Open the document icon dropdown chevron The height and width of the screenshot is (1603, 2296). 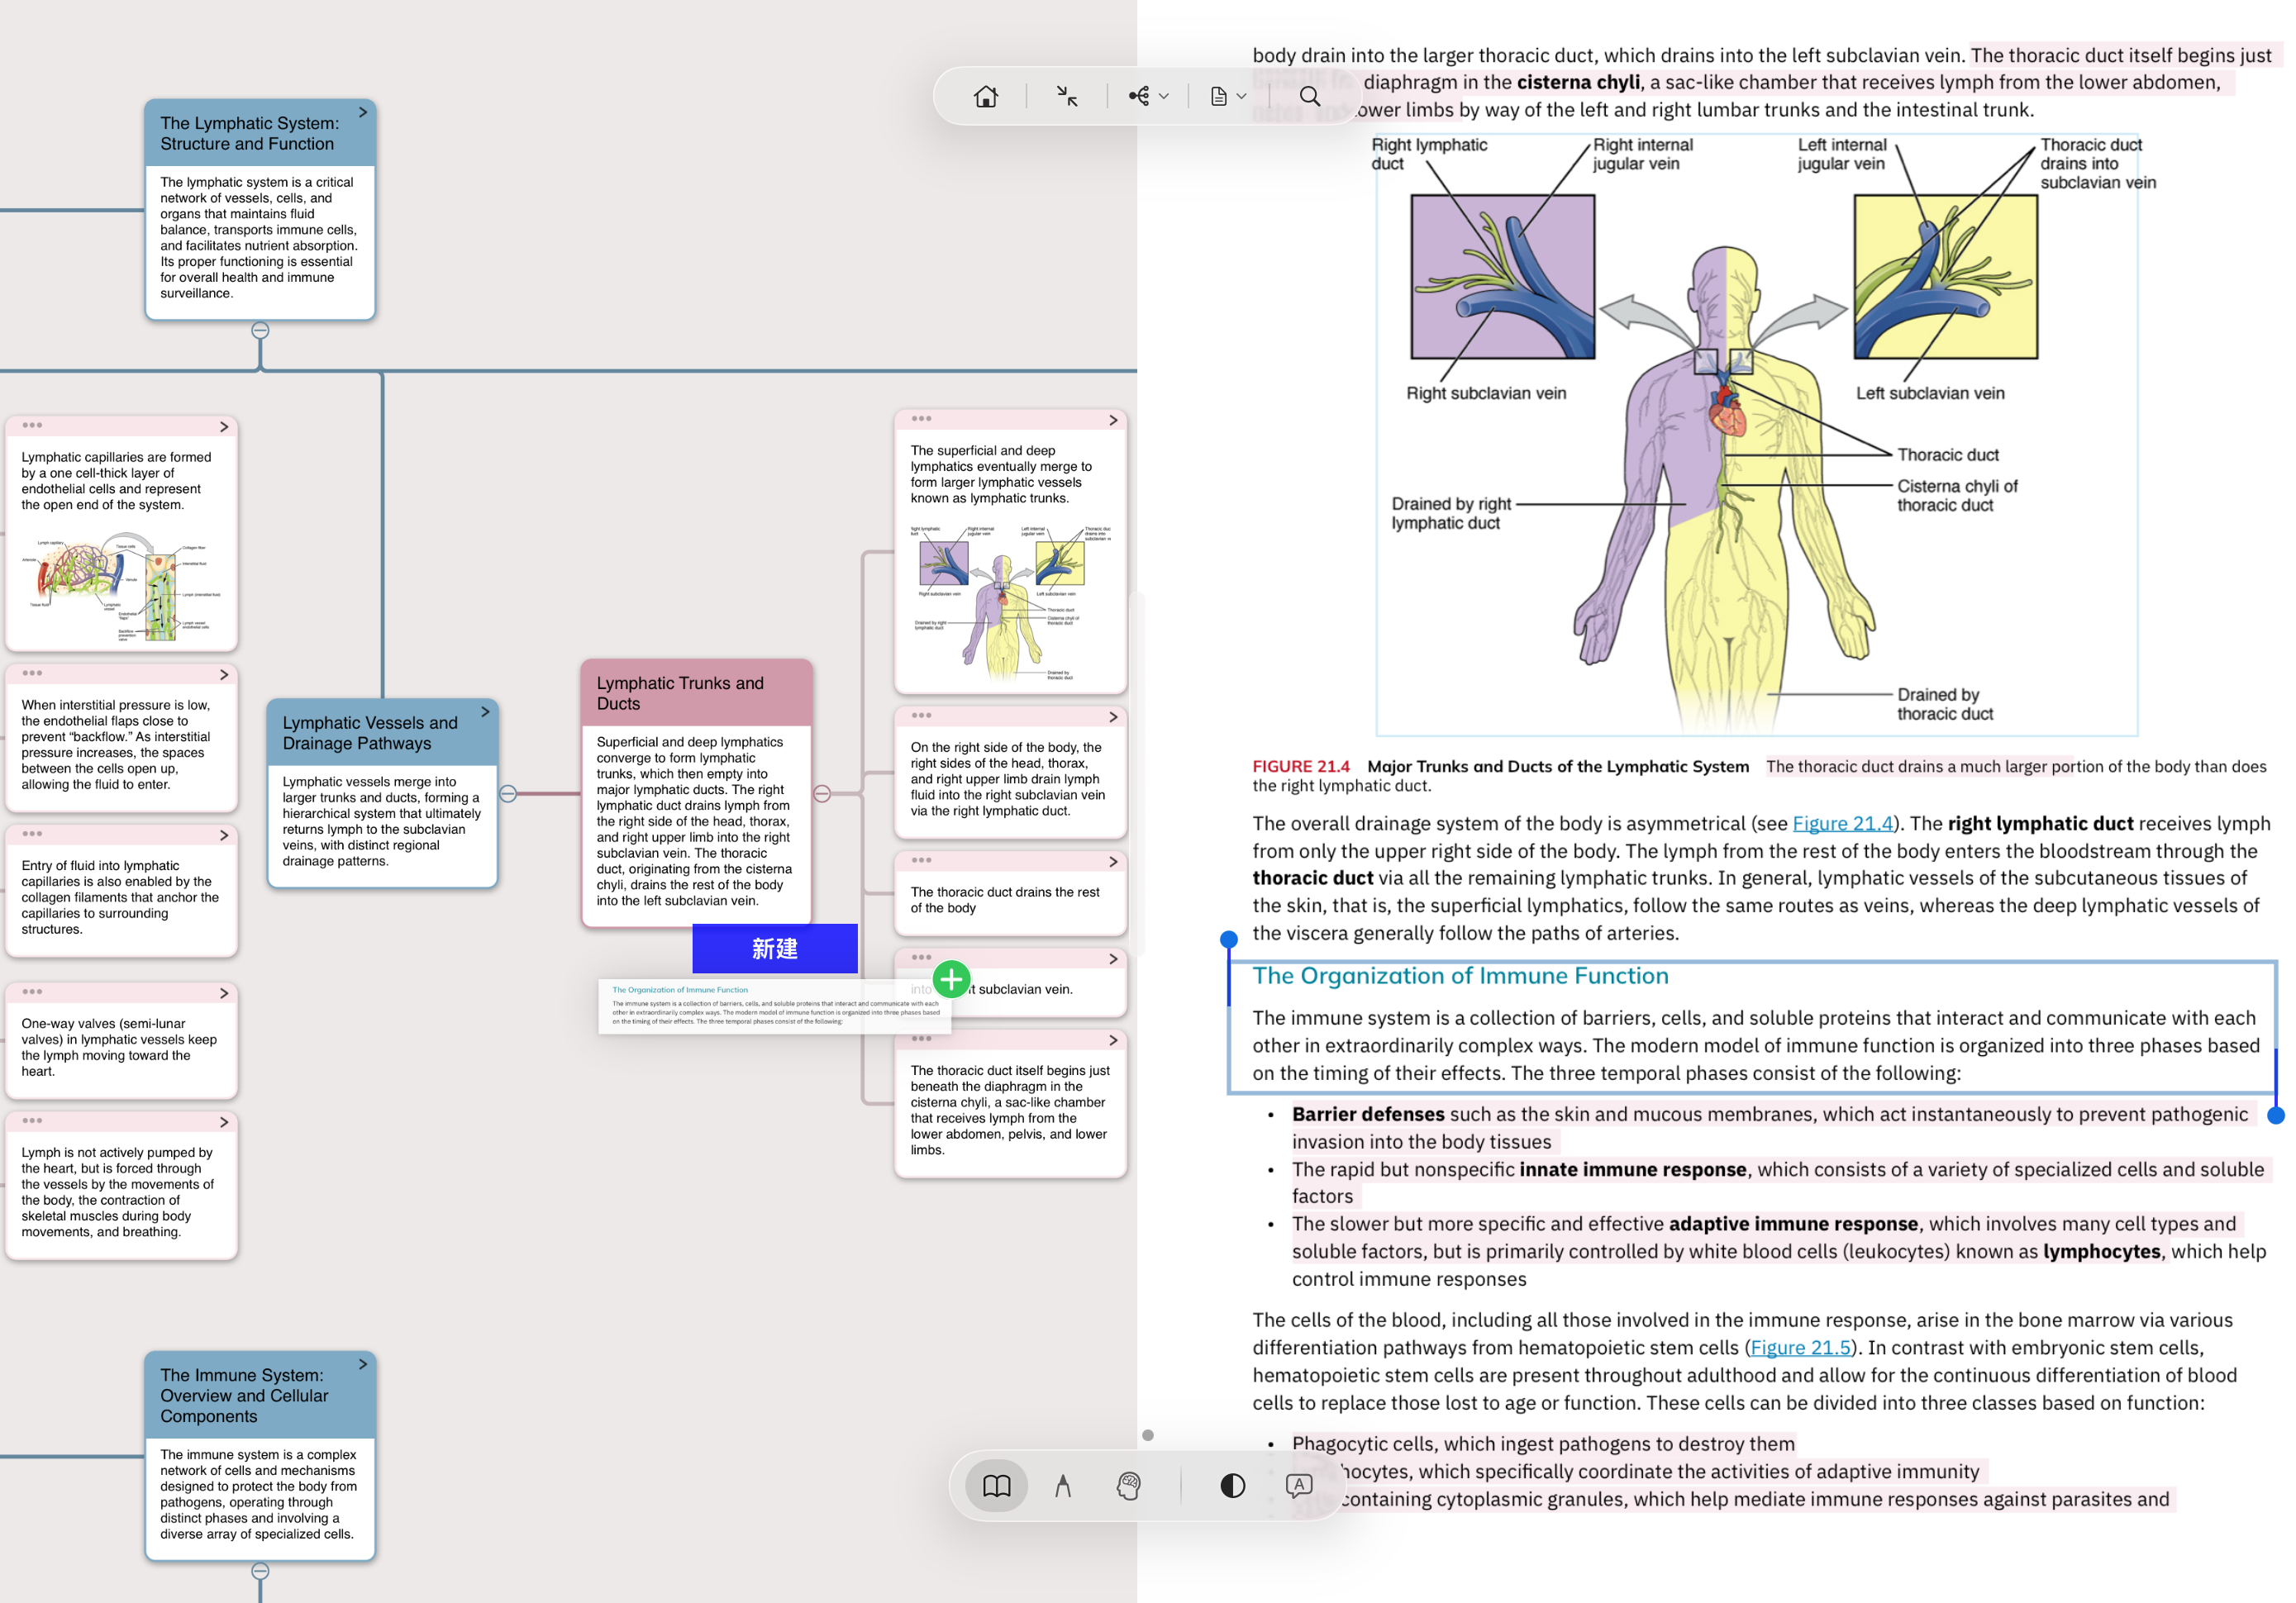[x=1241, y=97]
